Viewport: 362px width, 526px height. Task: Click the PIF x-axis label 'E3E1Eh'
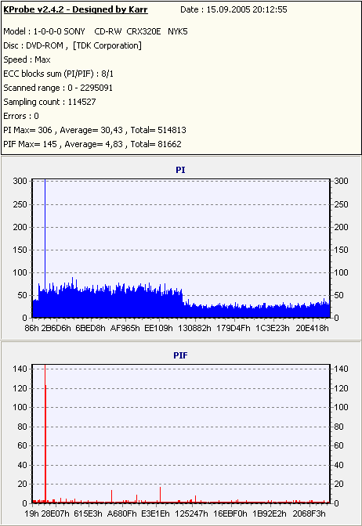tap(155, 513)
